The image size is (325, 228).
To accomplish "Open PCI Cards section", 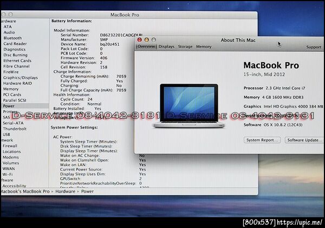I will pyautogui.click(x=12, y=95).
